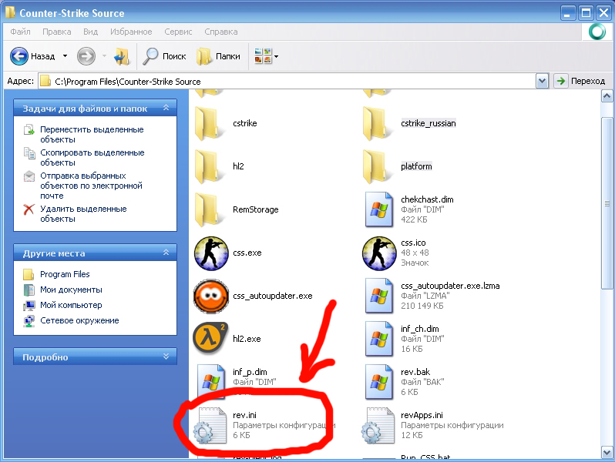The width and height of the screenshot is (615, 462).
Task: Select the cstrike folder icon
Action: pos(208,123)
